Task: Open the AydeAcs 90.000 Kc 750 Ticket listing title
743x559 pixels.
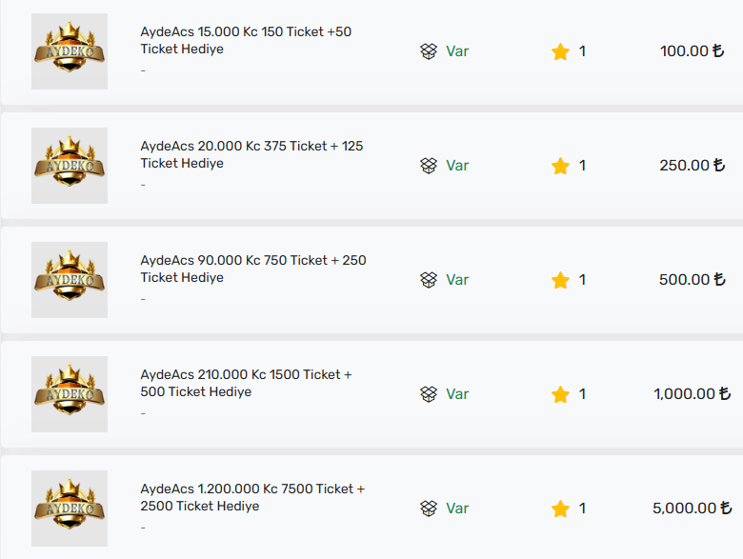Action: click(x=253, y=269)
